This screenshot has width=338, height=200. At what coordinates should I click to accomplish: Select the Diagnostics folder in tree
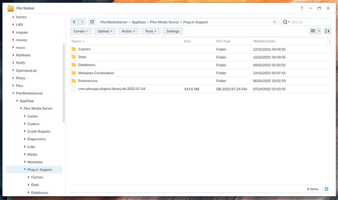pos(36,139)
